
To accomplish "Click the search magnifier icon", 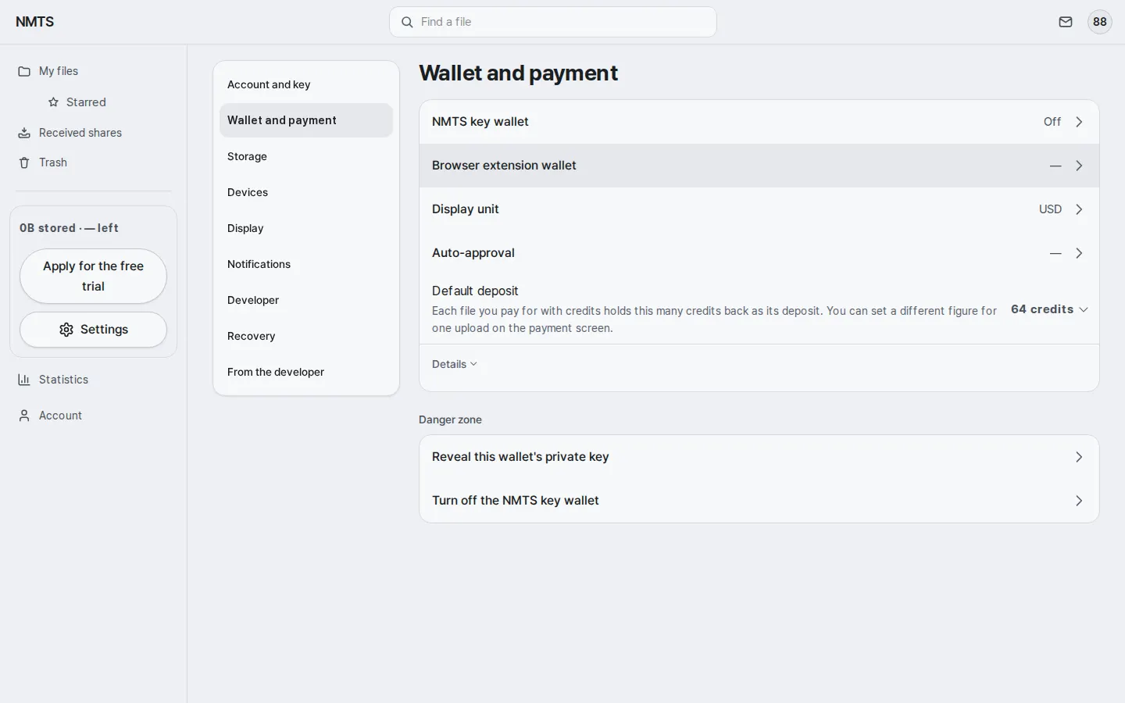I will (x=407, y=22).
